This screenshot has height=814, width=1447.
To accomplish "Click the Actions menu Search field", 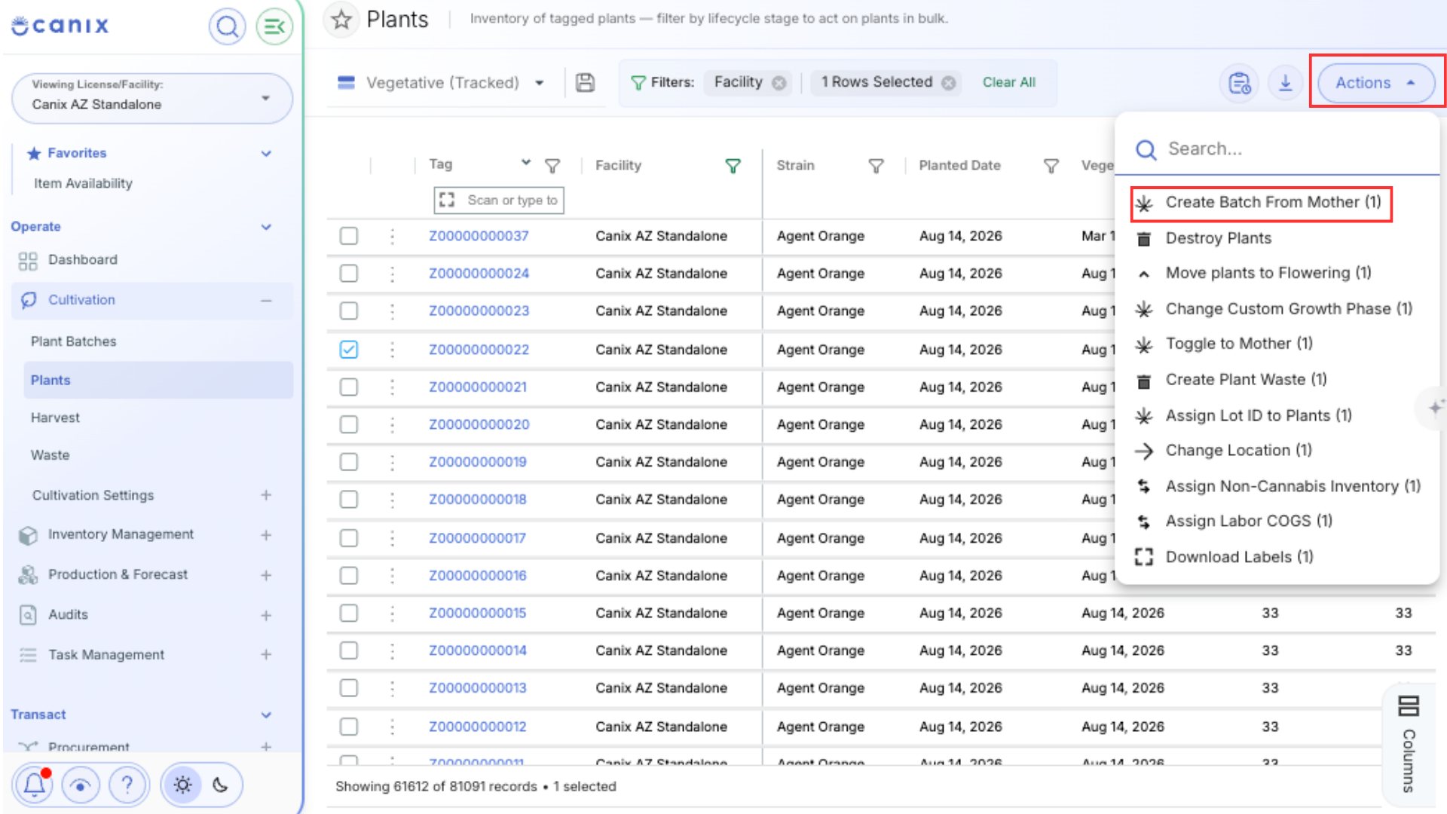I will [1277, 149].
